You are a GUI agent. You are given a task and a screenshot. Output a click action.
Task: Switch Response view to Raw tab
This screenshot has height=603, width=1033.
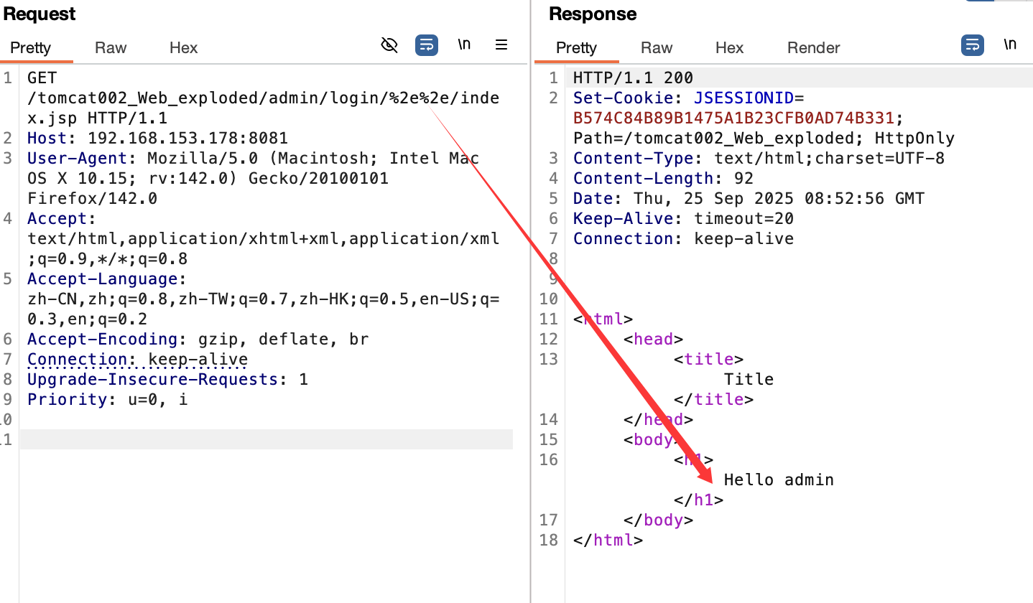[x=657, y=48]
